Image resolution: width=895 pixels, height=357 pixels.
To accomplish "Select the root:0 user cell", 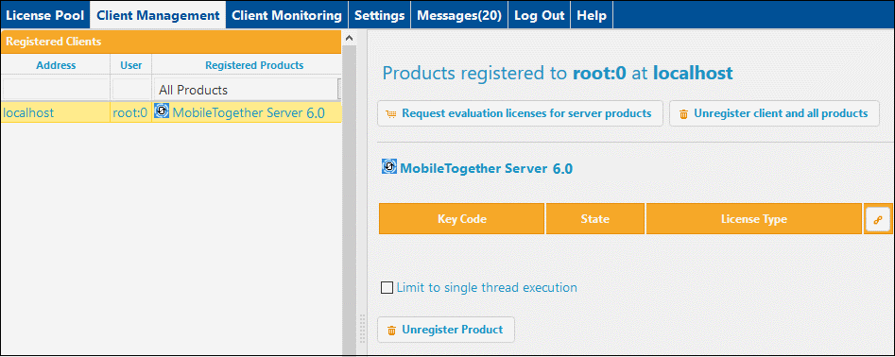I will [130, 112].
